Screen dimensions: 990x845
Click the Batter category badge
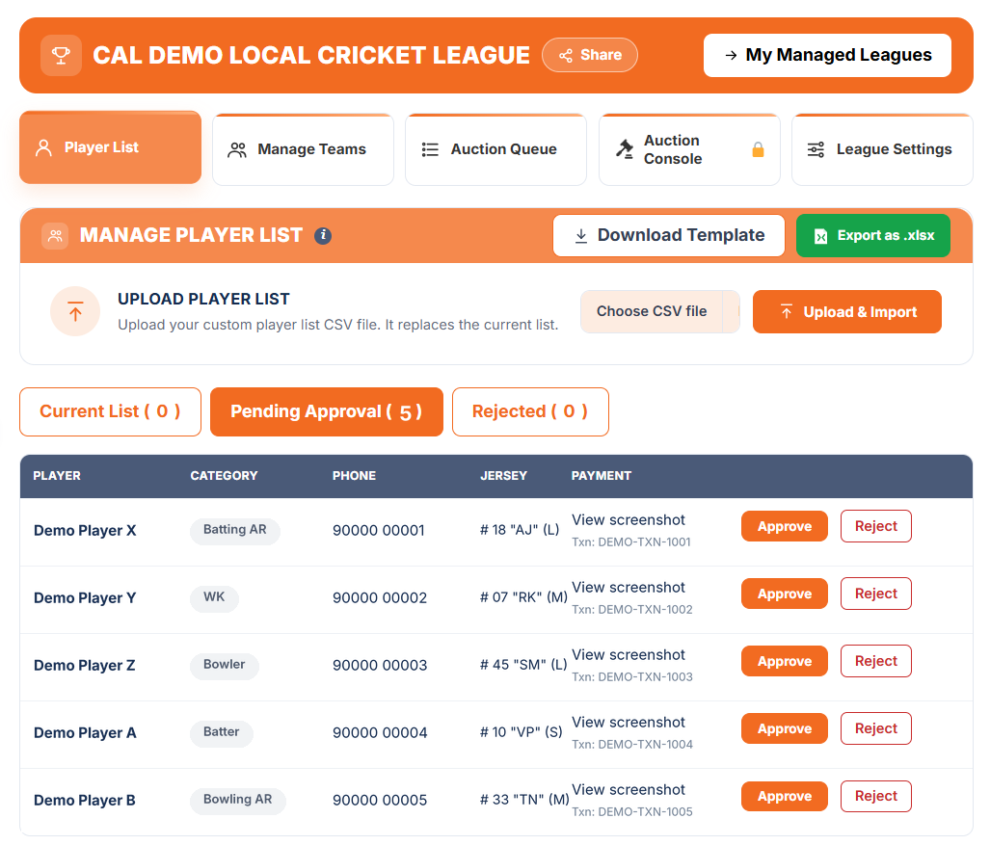tap(221, 732)
